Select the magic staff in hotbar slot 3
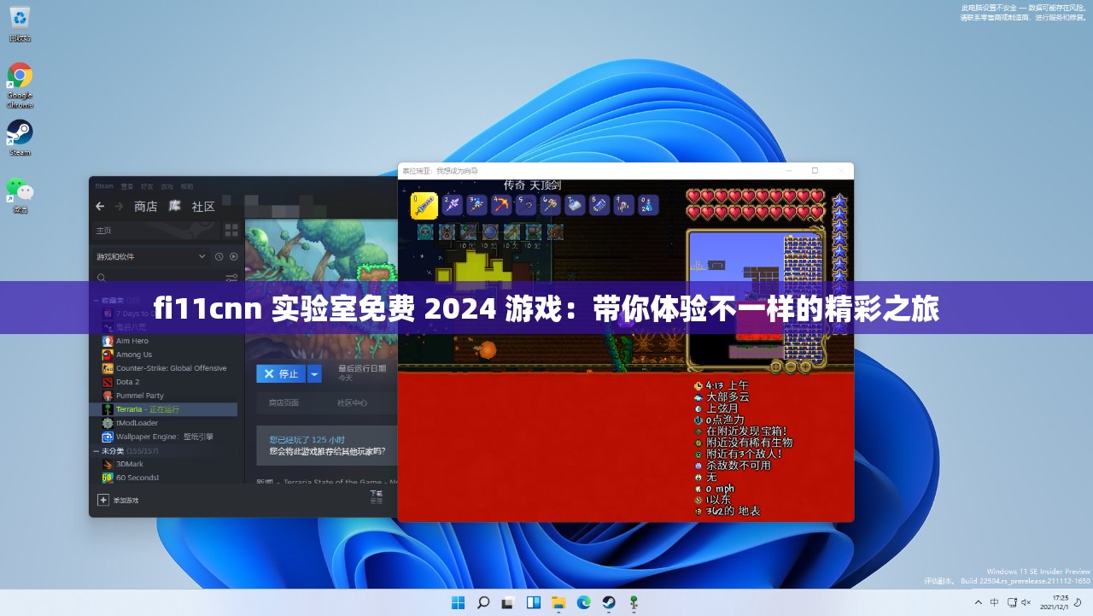Image resolution: width=1093 pixels, height=616 pixels. (476, 205)
